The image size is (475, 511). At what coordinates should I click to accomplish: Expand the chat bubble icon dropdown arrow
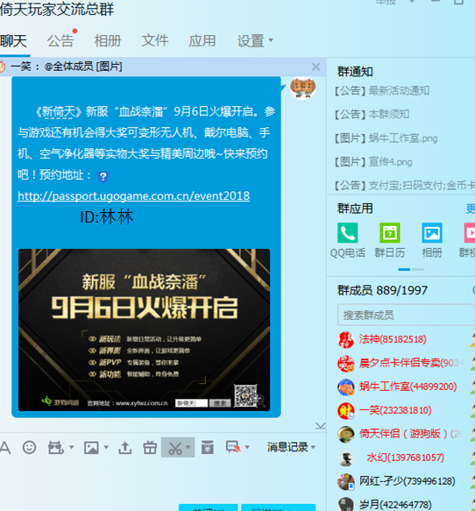tap(247, 447)
